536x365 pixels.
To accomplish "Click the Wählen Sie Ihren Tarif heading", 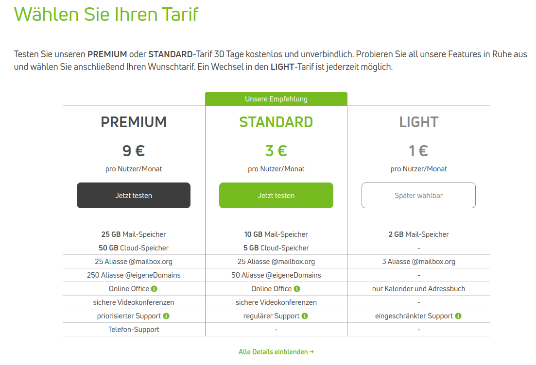I will click(106, 15).
